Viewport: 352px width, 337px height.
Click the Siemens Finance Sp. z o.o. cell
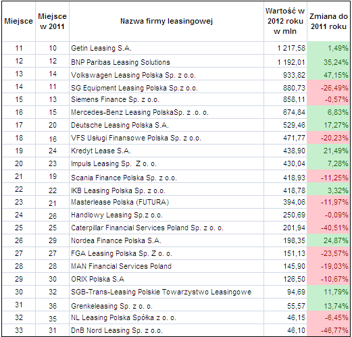coord(166,99)
